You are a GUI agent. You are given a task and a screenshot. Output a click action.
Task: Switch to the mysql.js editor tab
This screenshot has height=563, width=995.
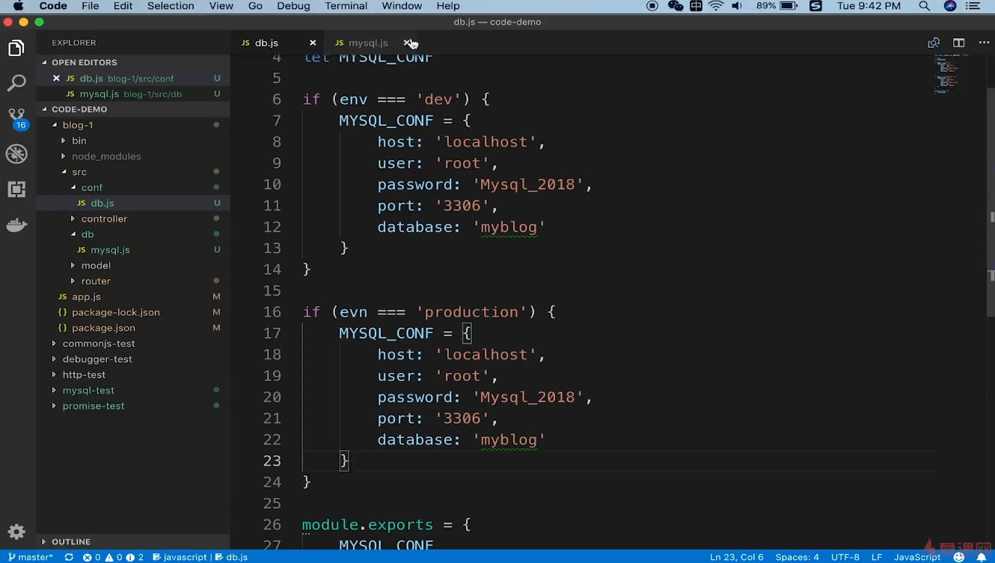tap(367, 43)
